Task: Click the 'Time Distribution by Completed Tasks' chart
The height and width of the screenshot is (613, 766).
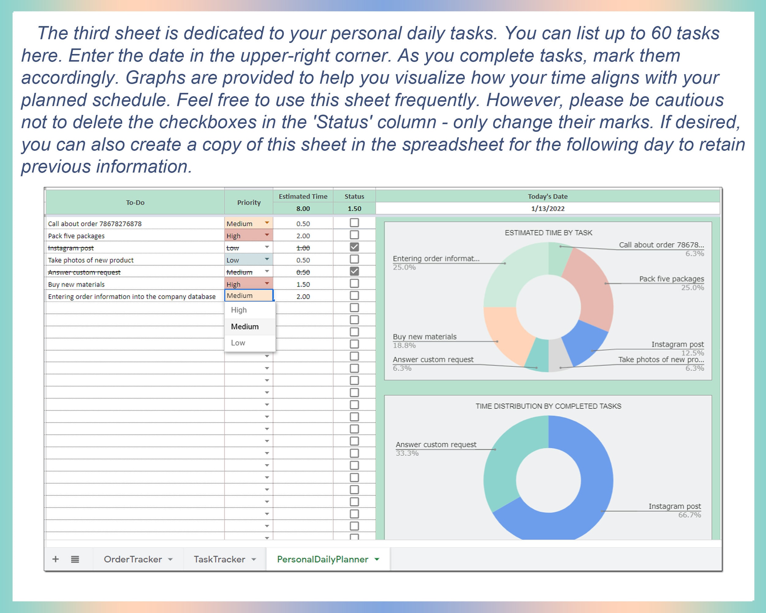Action: pyautogui.click(x=549, y=480)
